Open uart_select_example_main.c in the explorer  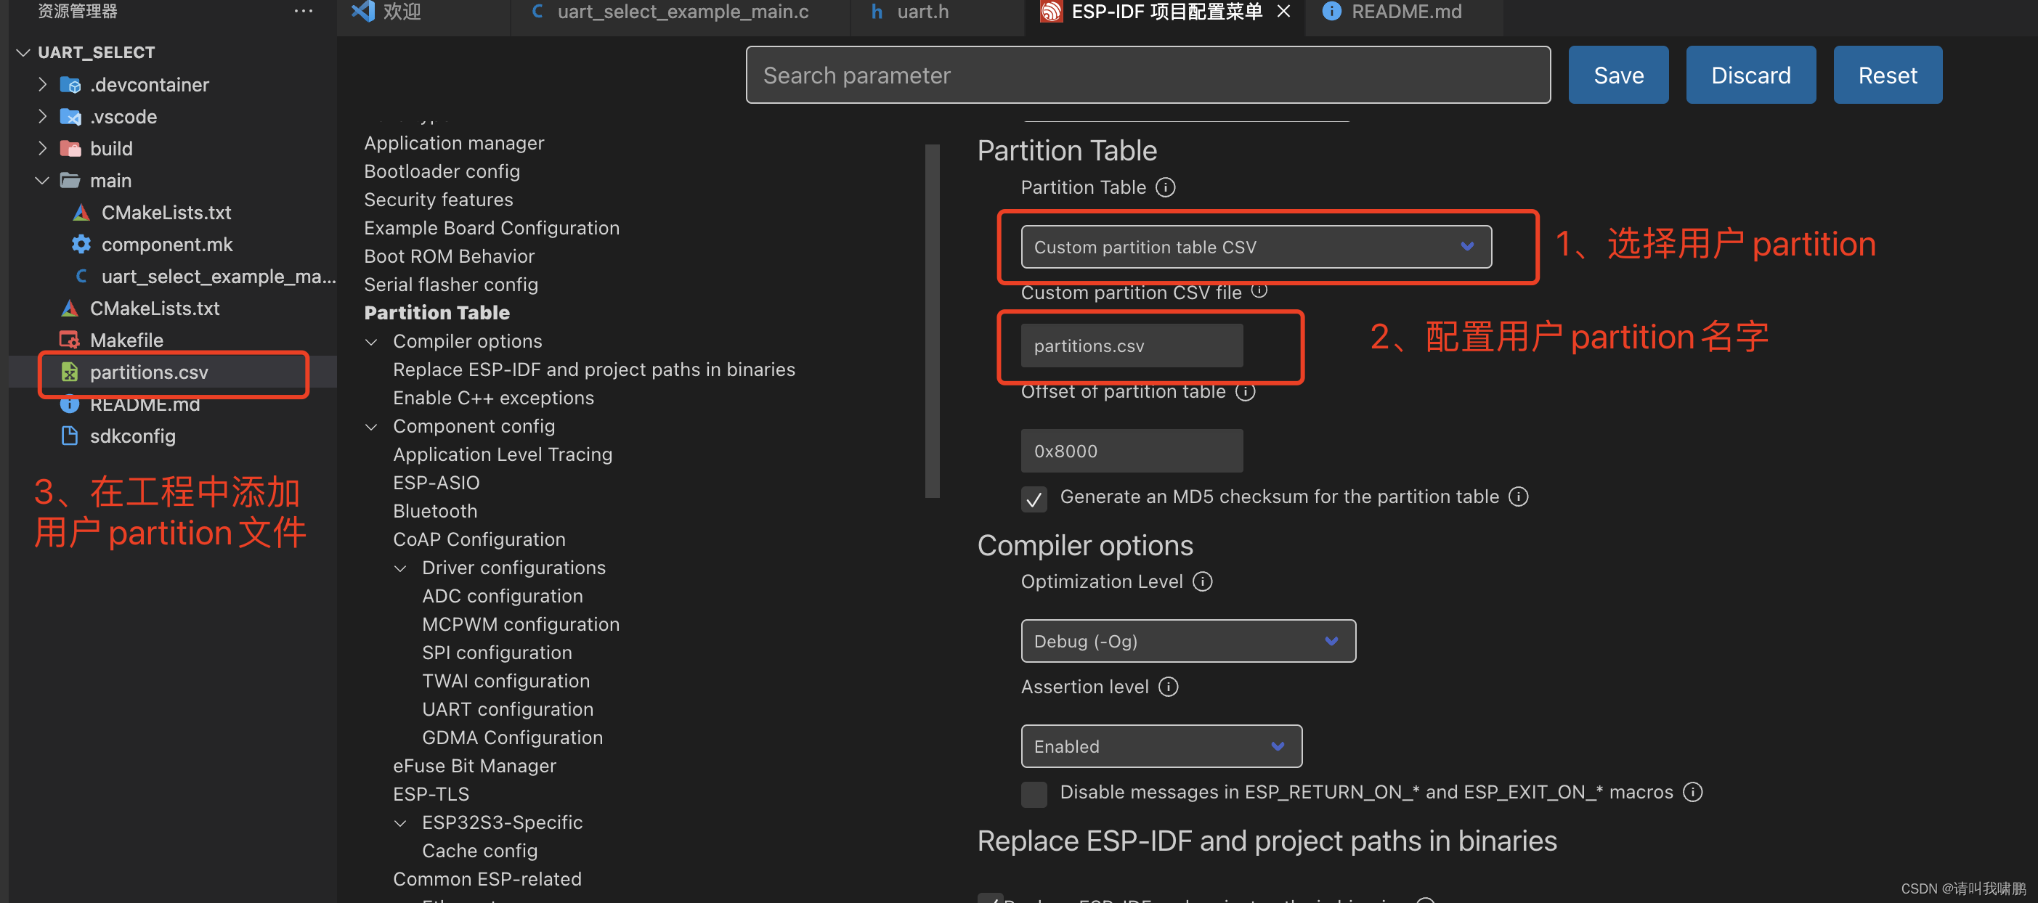(x=219, y=277)
